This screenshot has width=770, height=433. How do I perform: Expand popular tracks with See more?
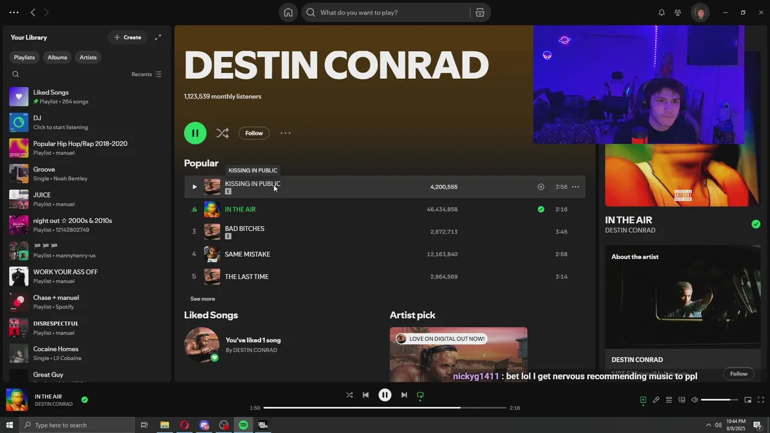point(203,299)
